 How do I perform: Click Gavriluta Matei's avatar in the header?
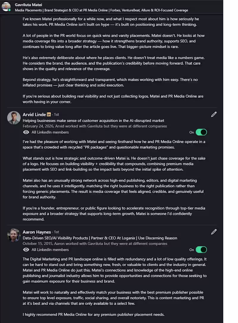tap(6, 7)
